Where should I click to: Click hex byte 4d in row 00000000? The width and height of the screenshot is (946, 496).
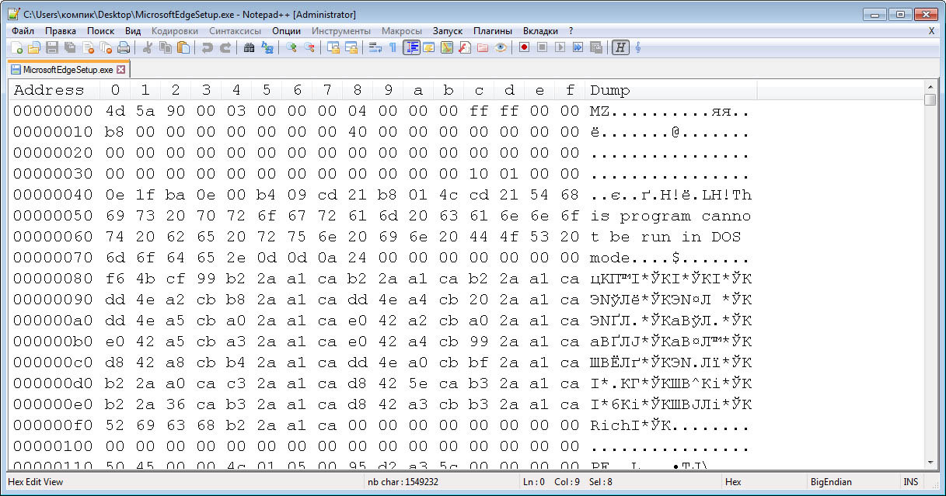[x=115, y=111]
